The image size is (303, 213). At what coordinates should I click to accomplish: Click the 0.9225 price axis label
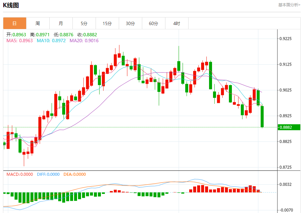click(285, 39)
